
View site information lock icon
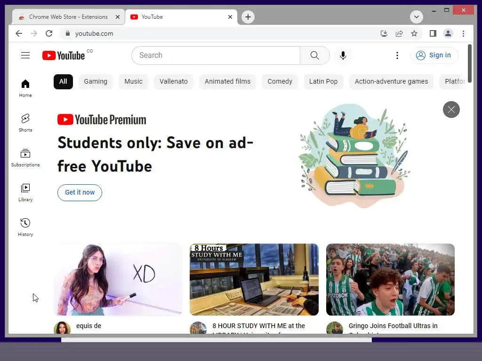68,33
